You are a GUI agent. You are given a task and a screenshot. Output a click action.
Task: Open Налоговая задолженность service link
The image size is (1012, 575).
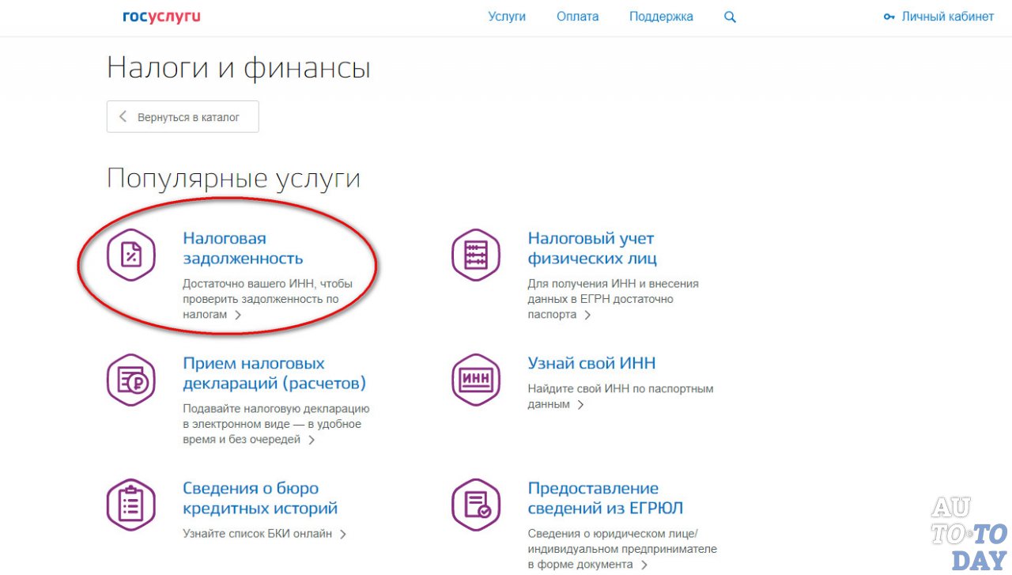point(243,248)
